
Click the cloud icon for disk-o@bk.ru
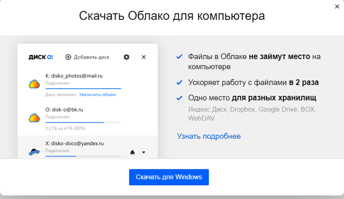(34, 118)
